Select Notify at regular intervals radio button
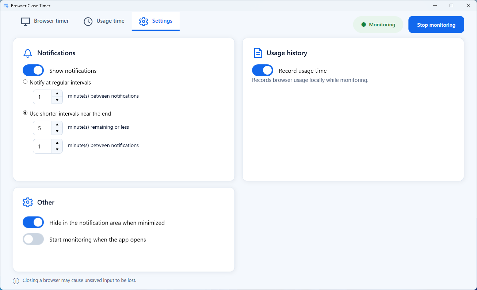This screenshot has height=290, width=477. [25, 82]
